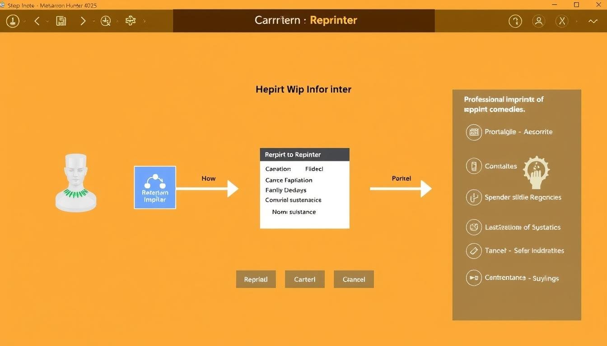This screenshot has width=607, height=346.
Task: Click the circular icon beside Prortalglie - Aesorrite
Action: pos(474,132)
